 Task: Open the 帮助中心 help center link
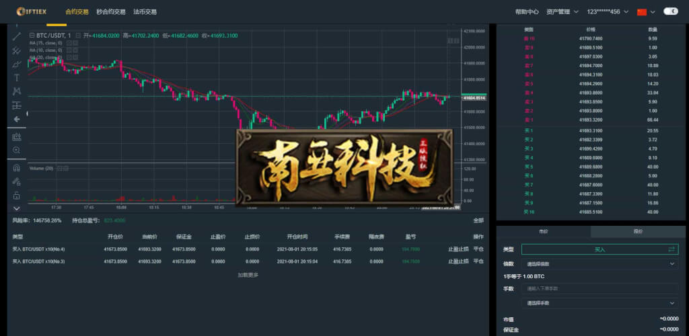pos(527,12)
